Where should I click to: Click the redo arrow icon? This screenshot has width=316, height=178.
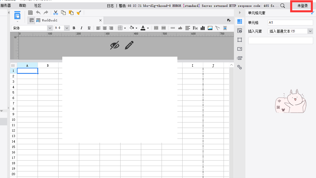coord(46,13)
